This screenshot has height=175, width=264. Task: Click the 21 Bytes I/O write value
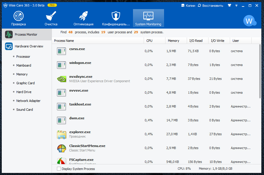tap(215, 79)
